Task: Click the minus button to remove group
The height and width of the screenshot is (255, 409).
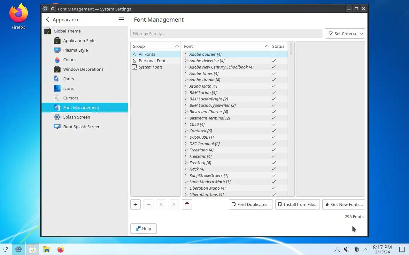Action: 148,204
